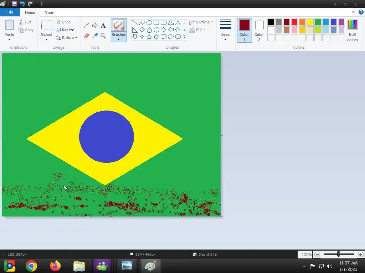This screenshot has width=365, height=273.
Task: Activate Color 1 foreground selector
Action: pyautogui.click(x=245, y=31)
